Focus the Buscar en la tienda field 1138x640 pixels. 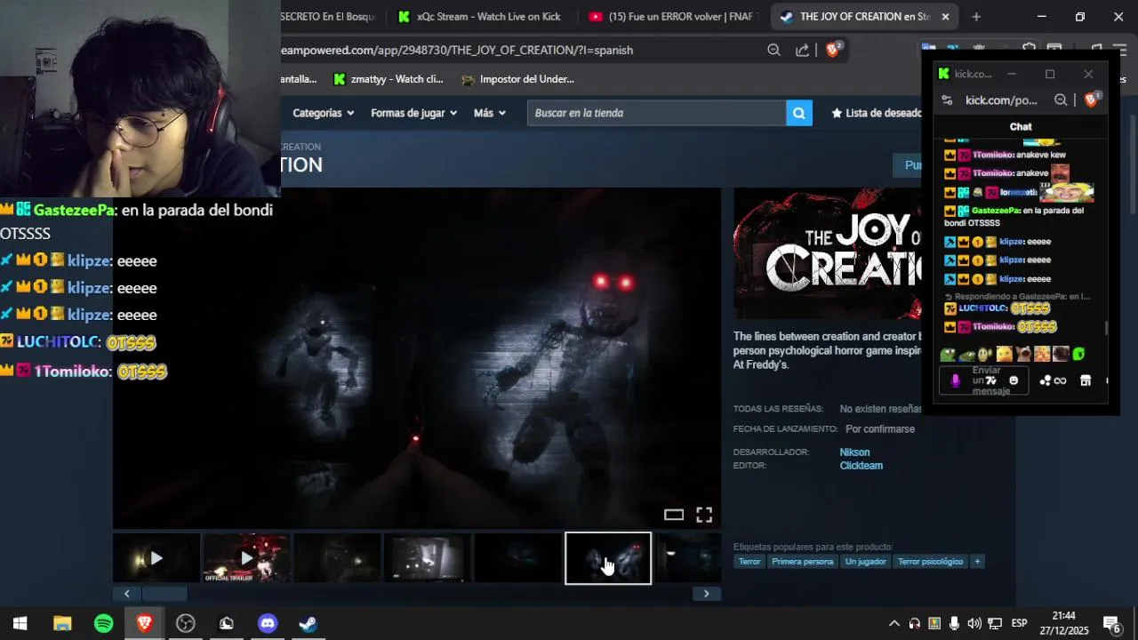[656, 113]
